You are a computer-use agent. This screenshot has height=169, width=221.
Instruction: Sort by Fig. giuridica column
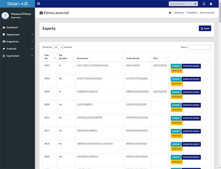[x=66, y=57]
